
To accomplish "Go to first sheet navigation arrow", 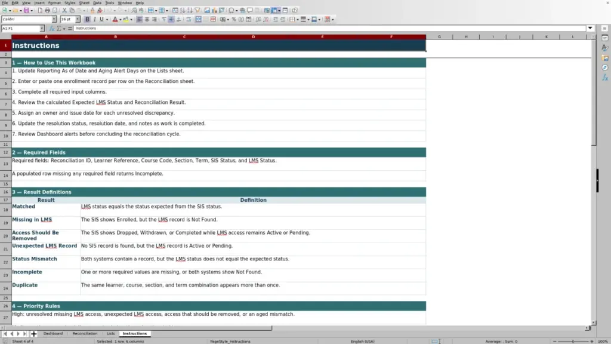I will pyautogui.click(x=5, y=333).
